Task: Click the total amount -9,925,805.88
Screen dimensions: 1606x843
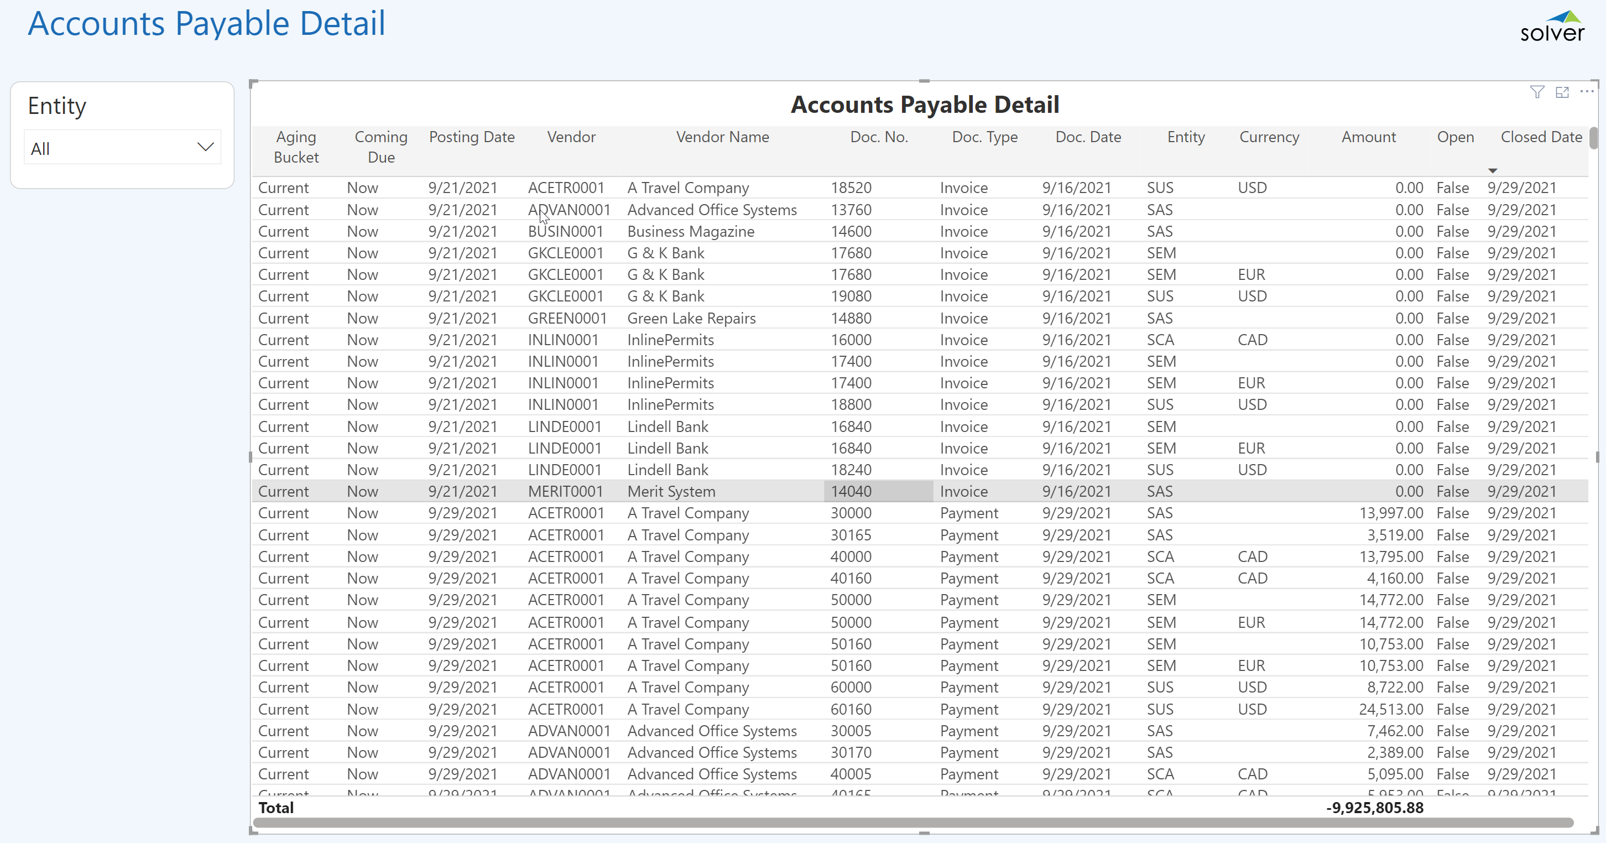Action: point(1374,808)
